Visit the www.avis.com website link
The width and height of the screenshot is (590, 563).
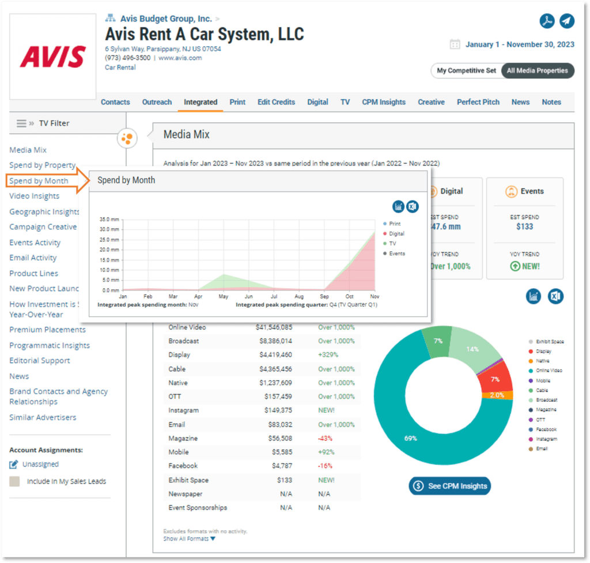[180, 58]
